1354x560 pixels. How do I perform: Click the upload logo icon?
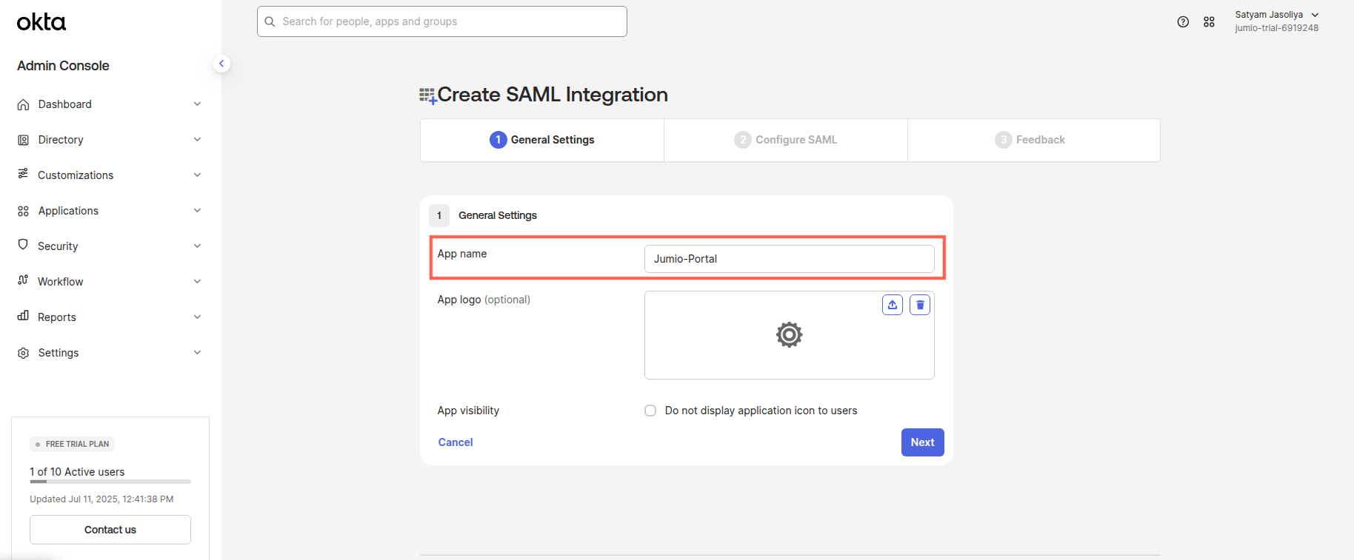(x=893, y=305)
